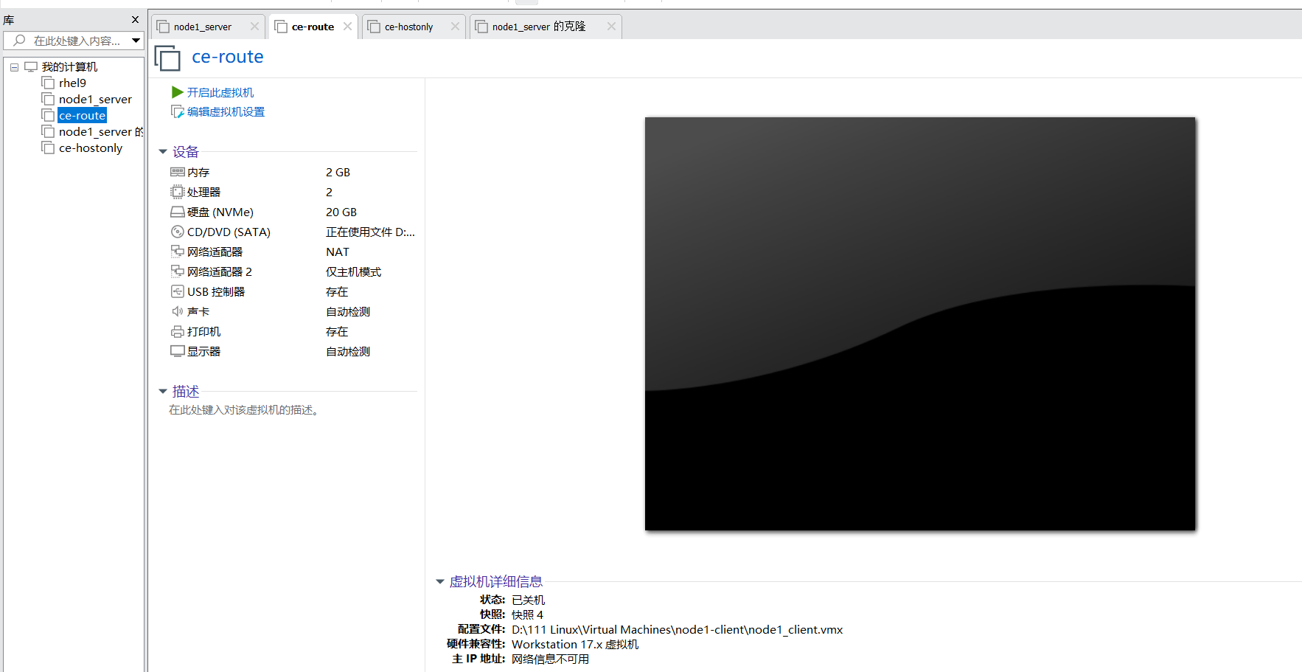
Task: Click the library search magnifier icon
Action: coord(19,41)
